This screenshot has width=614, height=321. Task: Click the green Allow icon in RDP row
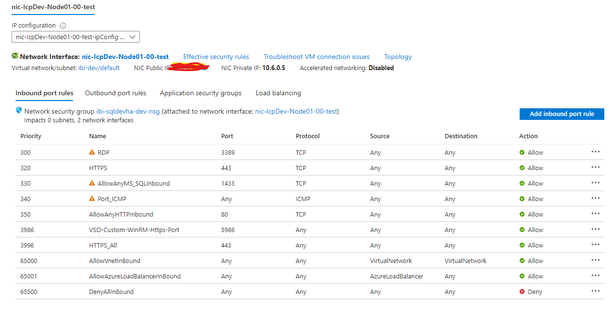(522, 152)
